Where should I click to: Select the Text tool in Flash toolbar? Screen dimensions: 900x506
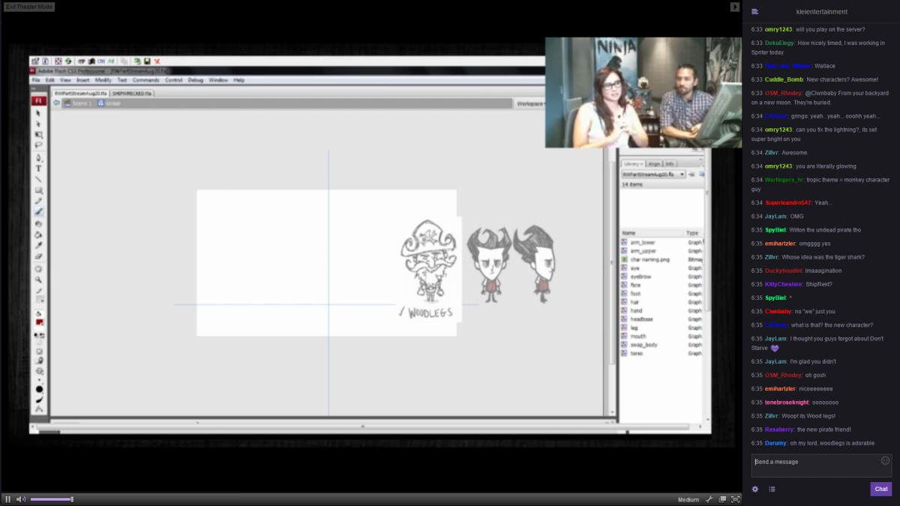click(x=39, y=169)
